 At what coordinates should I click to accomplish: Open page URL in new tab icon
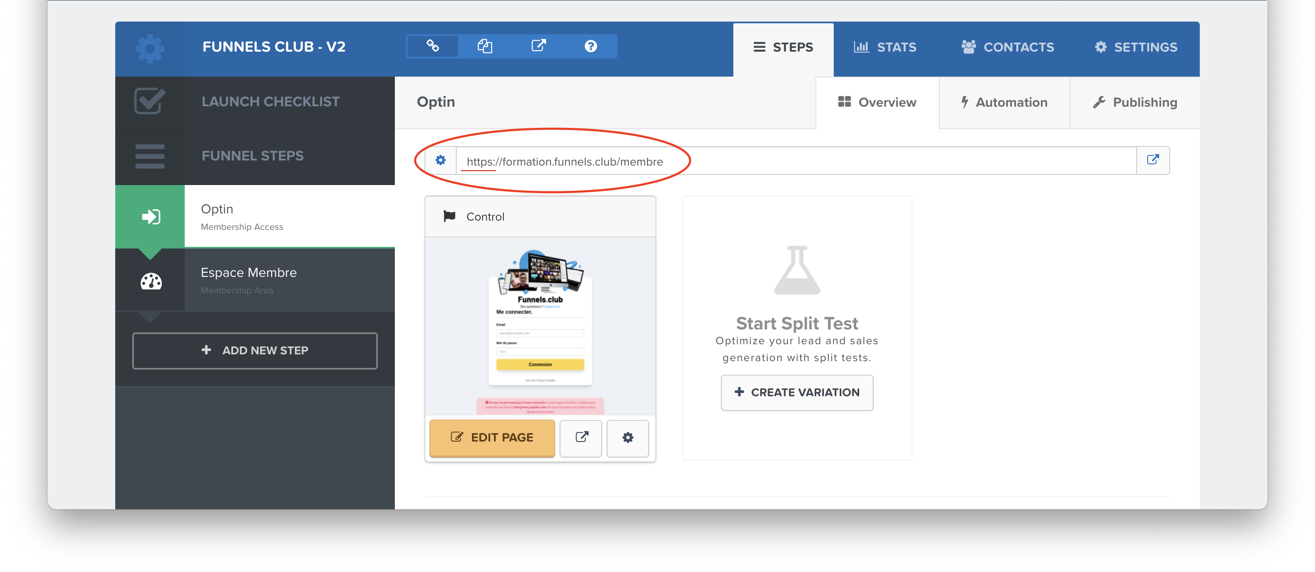1152,160
